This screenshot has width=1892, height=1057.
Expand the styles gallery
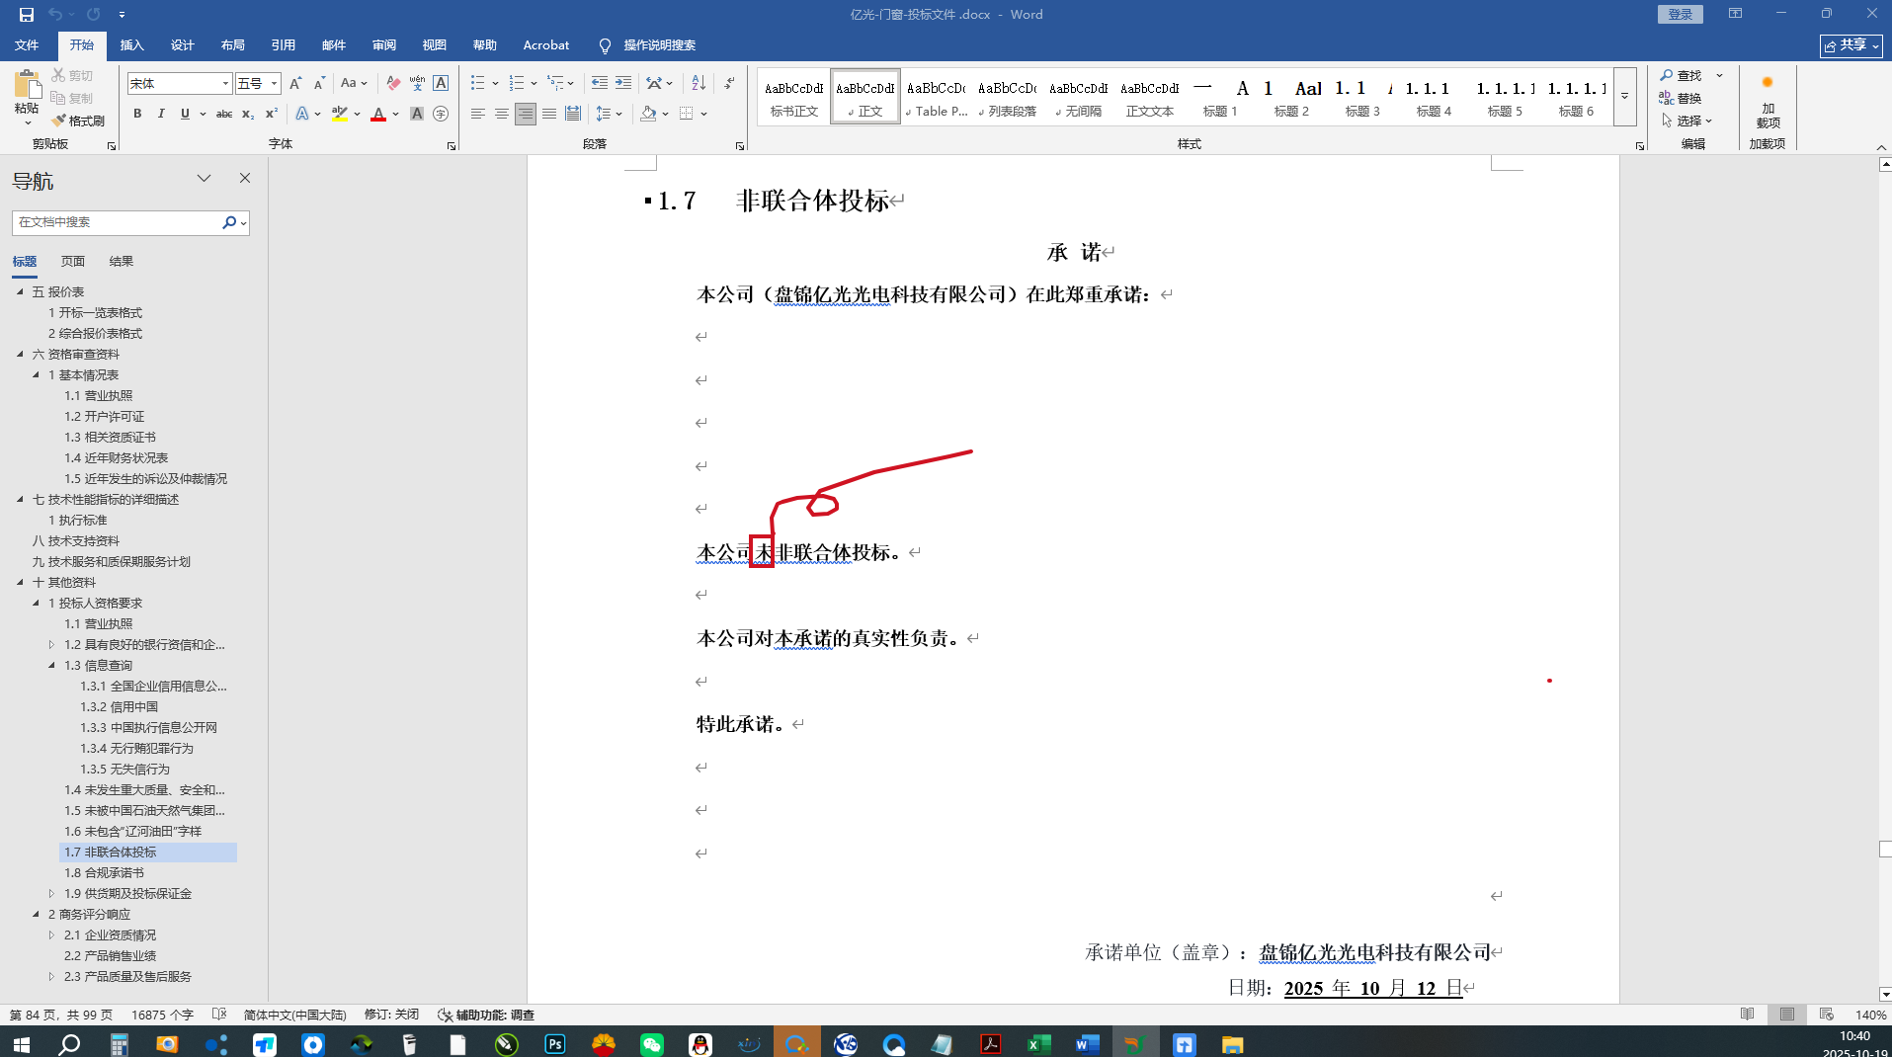pyautogui.click(x=1624, y=97)
